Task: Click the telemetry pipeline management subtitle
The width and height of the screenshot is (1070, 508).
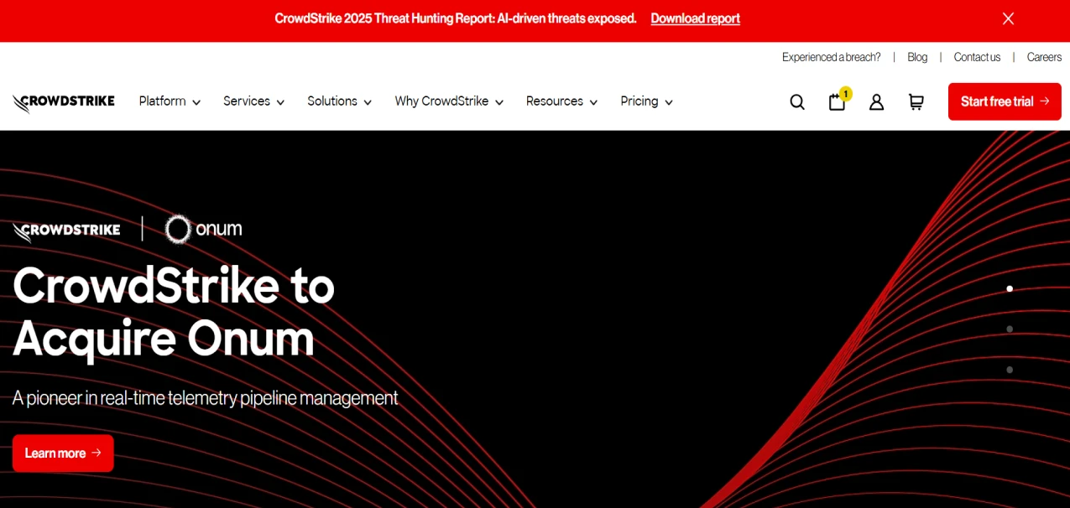Action: coord(205,398)
